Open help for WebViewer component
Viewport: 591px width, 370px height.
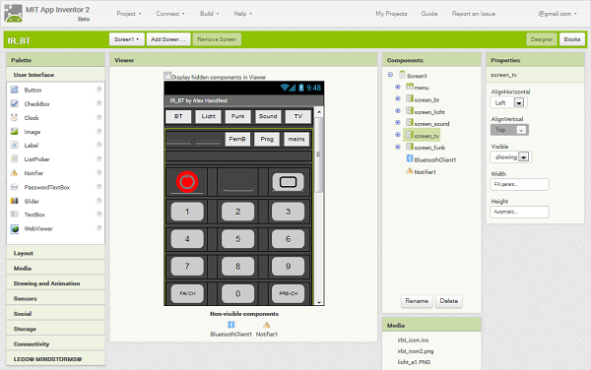click(98, 227)
